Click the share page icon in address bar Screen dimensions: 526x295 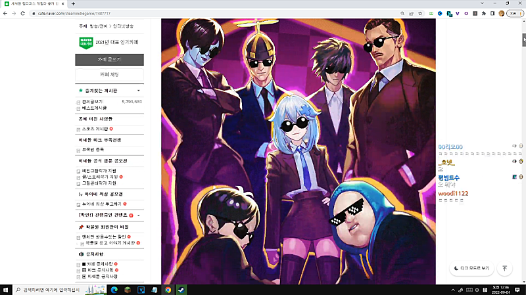tap(412, 13)
